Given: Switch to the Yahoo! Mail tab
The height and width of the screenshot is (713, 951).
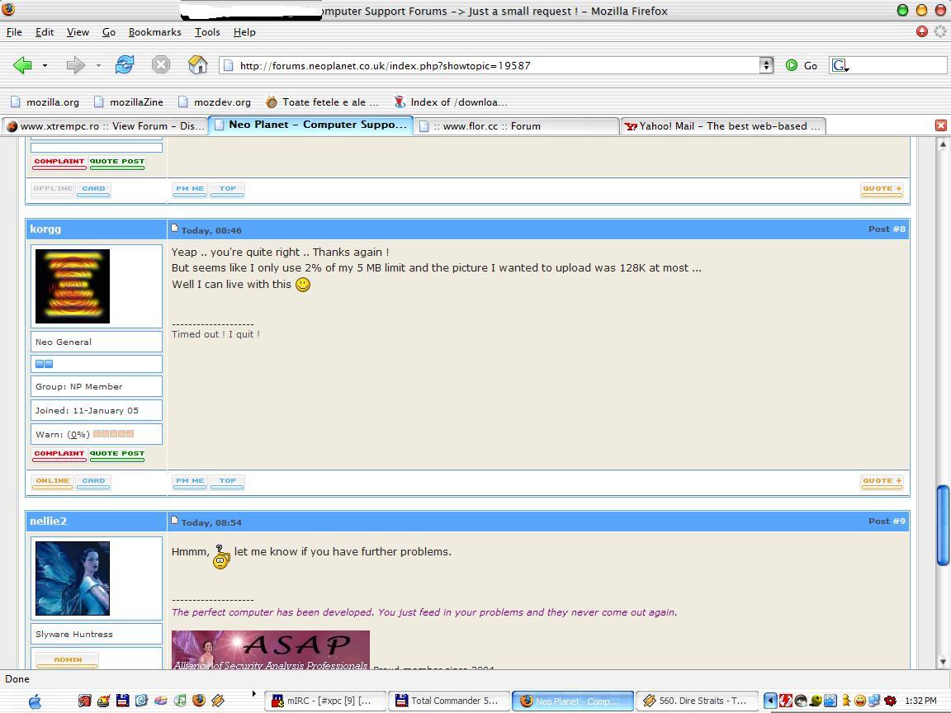Looking at the screenshot, I should [722, 126].
